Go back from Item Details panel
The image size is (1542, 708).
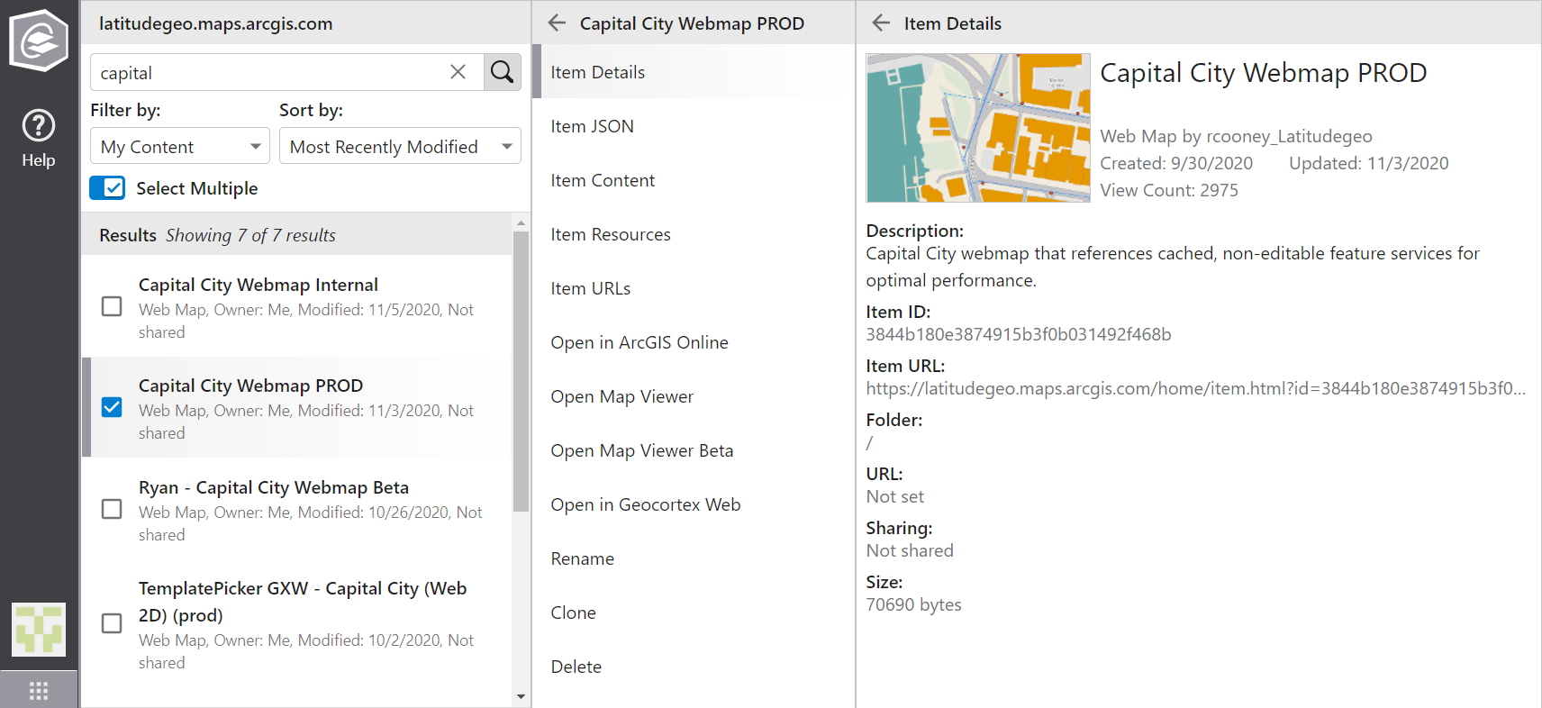coord(882,23)
